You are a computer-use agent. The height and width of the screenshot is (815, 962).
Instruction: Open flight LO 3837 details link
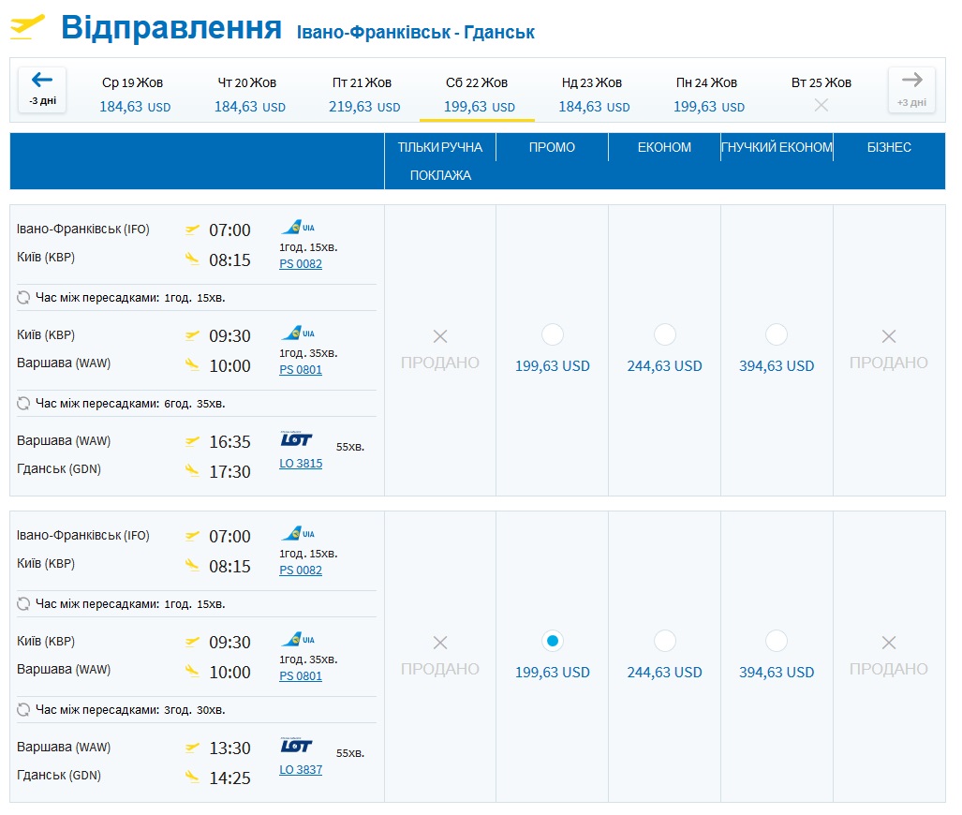(301, 770)
